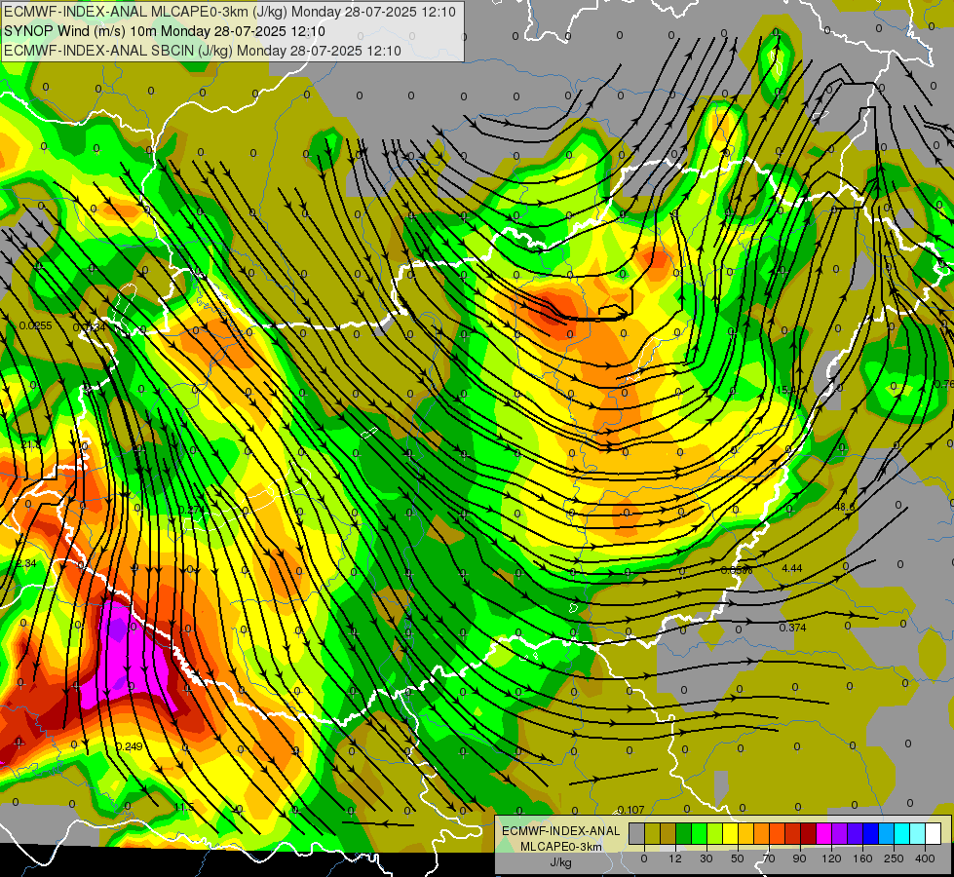
Task: Click legend scale value '50'
Action: [738, 858]
